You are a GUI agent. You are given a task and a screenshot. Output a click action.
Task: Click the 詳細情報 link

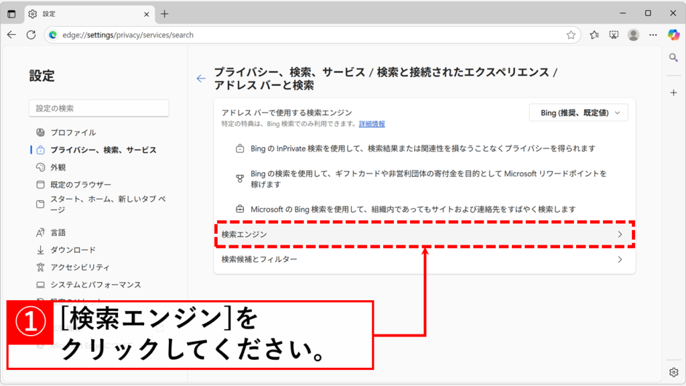coord(372,124)
